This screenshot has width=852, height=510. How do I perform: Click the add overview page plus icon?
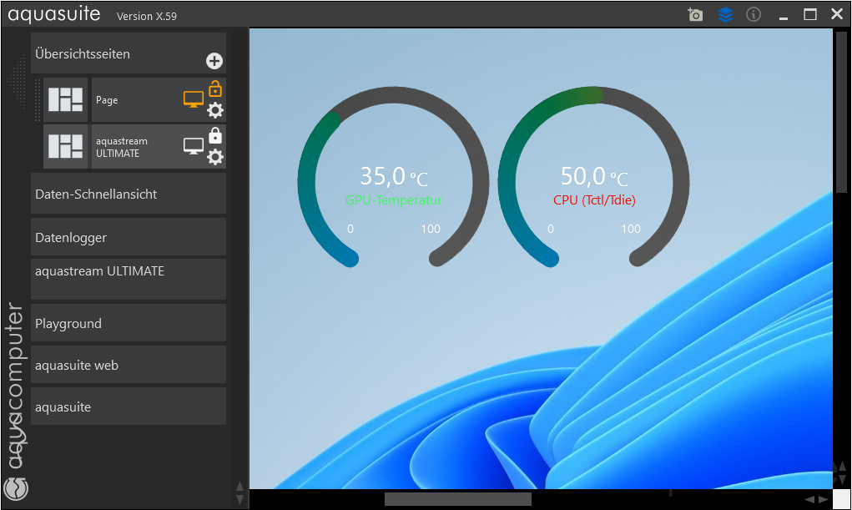pos(214,61)
